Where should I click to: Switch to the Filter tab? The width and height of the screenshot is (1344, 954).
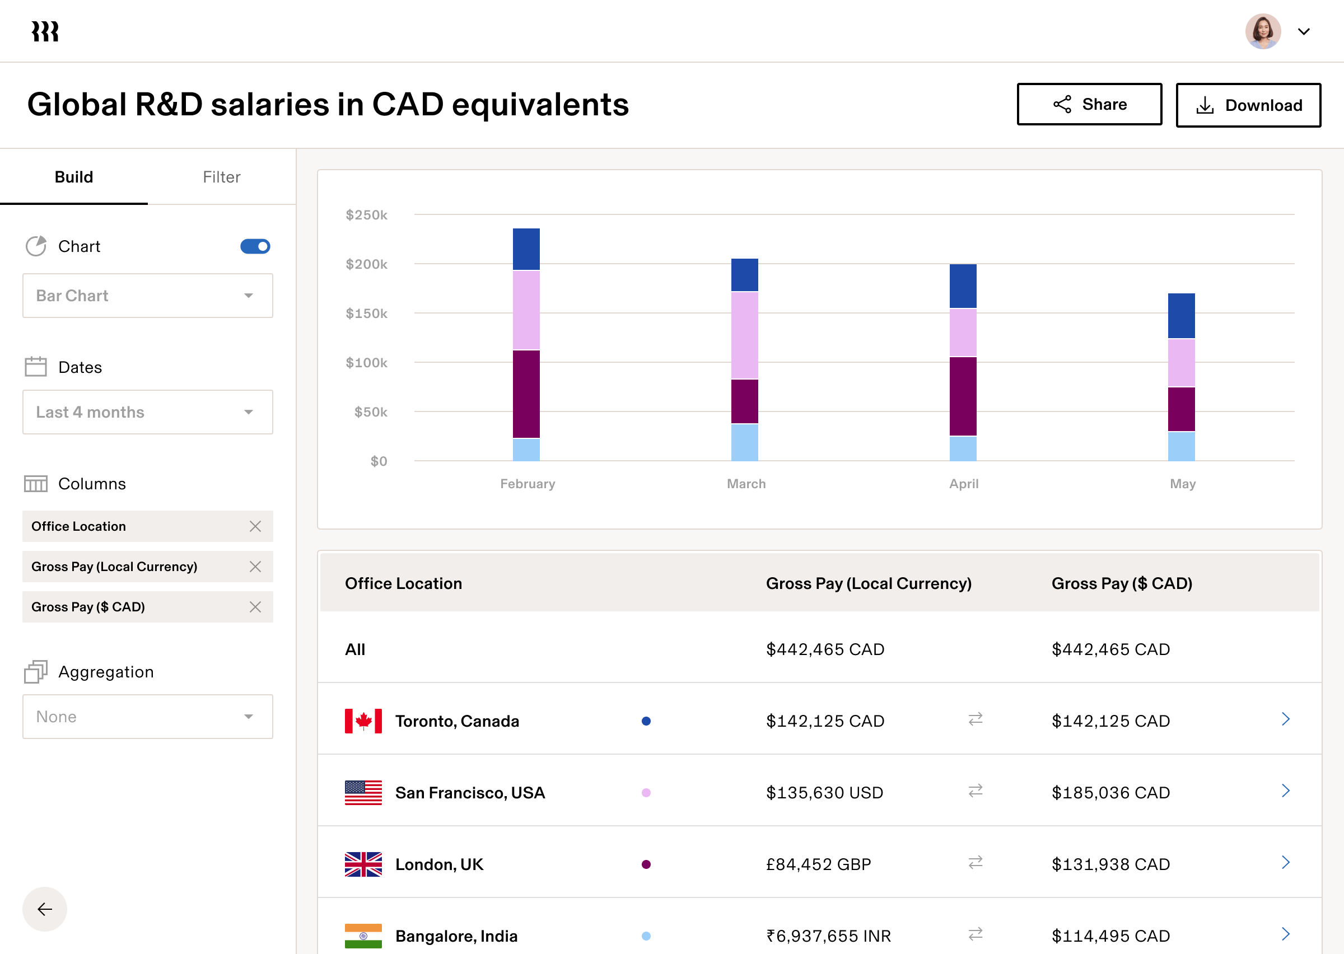[221, 177]
